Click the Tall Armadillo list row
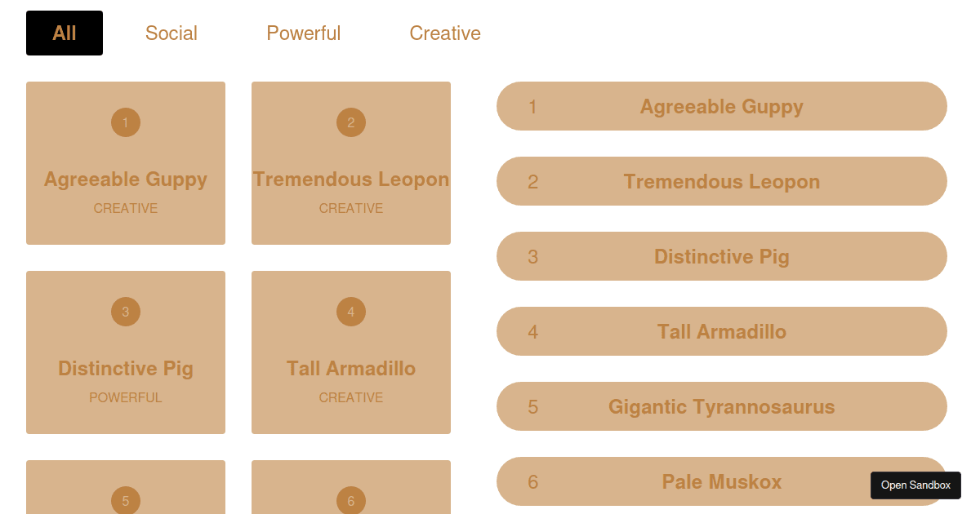This screenshot has height=514, width=980. (722, 331)
